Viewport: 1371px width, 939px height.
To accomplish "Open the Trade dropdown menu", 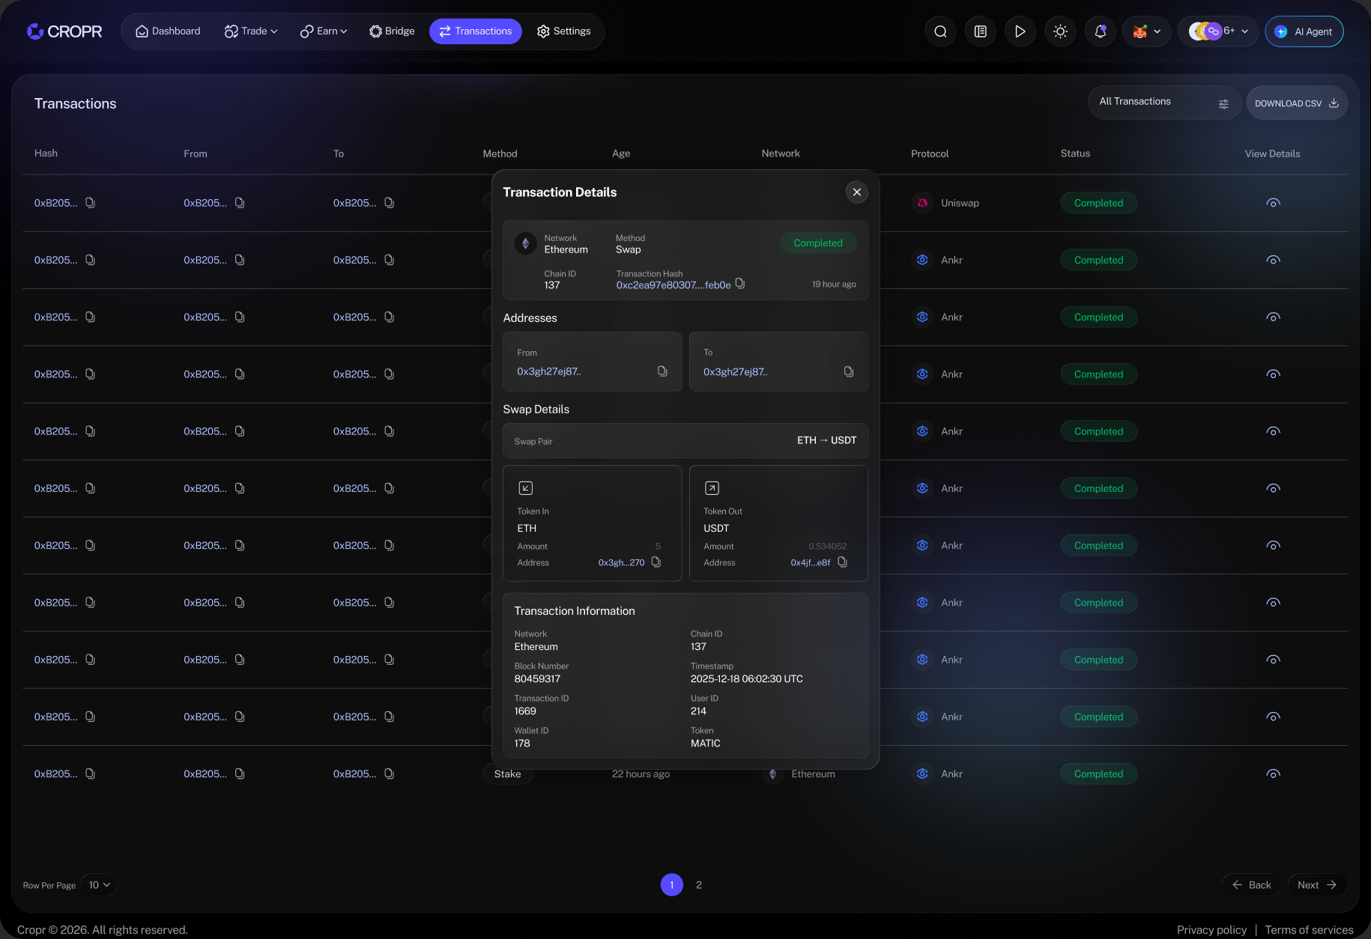I will coord(251,31).
